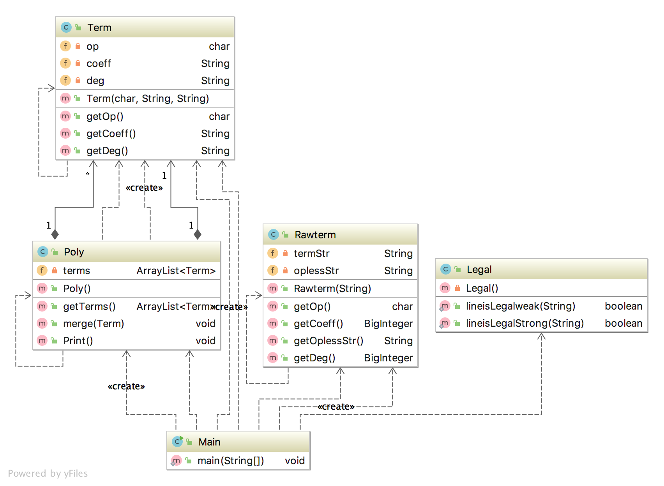The width and height of the screenshot is (664, 486).
Task: Click the static method icon for lineisLegalweak(String)
Action: tap(444, 306)
